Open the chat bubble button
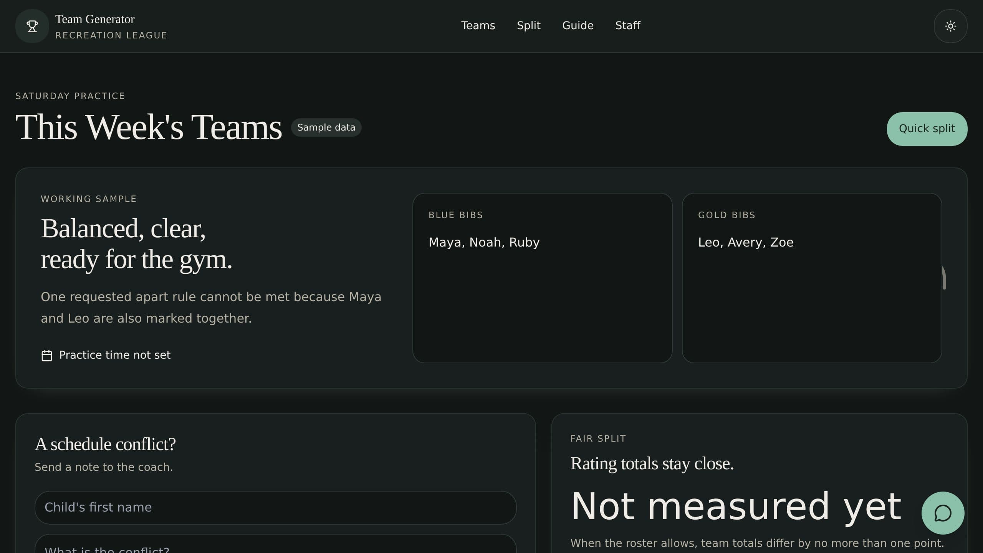The image size is (983, 553). (x=943, y=513)
